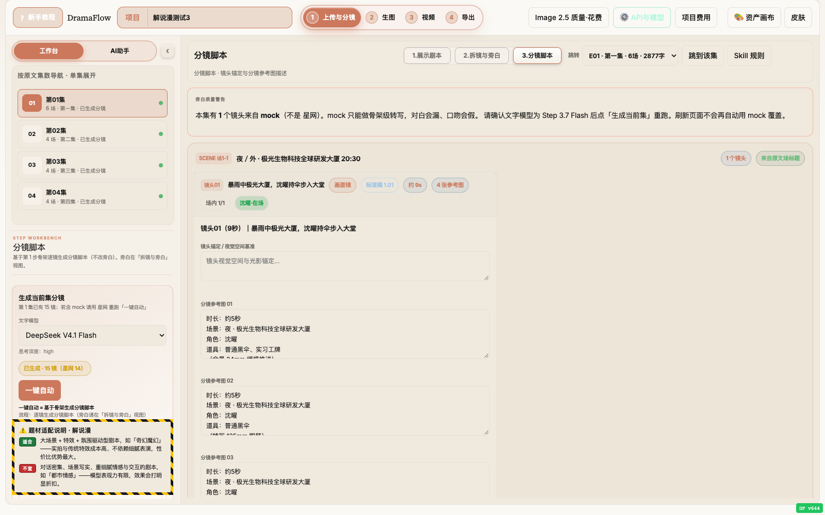Open the 资产画布 palette button
825x515 pixels.
[x=754, y=18]
